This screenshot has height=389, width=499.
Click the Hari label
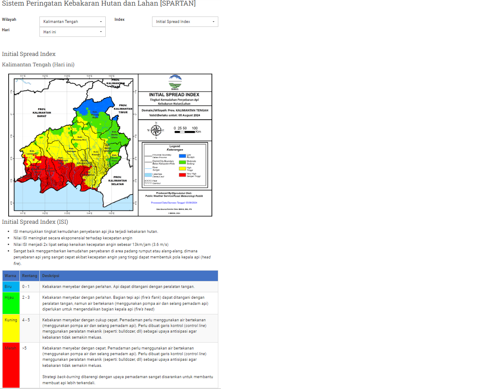(6, 30)
